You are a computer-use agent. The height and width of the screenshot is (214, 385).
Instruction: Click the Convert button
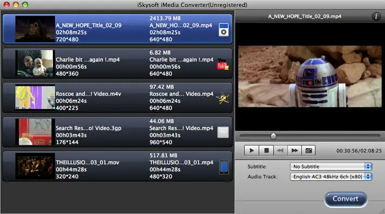[346, 199]
